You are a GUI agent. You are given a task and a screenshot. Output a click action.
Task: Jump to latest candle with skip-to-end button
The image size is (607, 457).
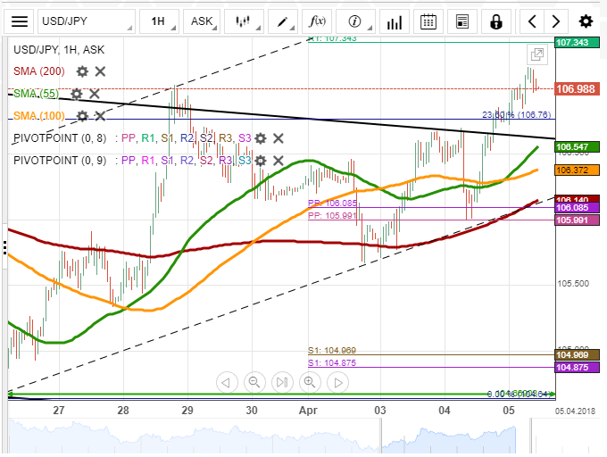tap(282, 382)
